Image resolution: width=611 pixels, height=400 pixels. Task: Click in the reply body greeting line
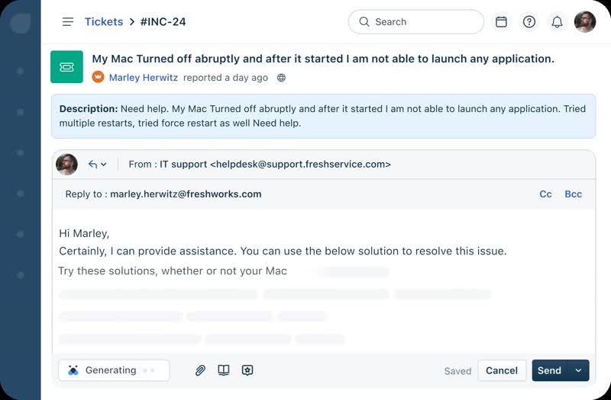[x=84, y=233]
